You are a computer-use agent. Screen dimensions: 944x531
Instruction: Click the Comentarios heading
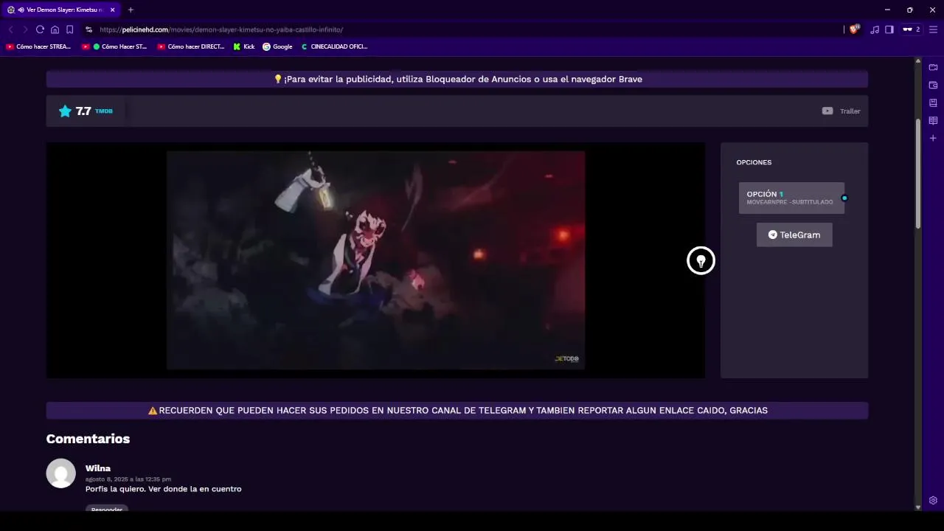[x=88, y=439]
